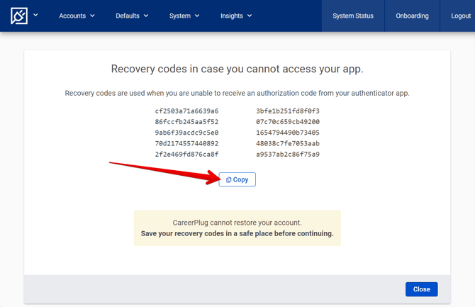Click Logout in the top bar
This screenshot has height=307, width=475.
coord(460,16)
